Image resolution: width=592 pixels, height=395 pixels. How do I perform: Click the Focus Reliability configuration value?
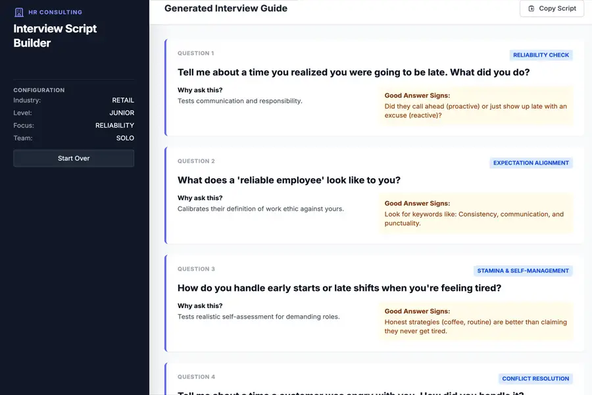pyautogui.click(x=114, y=126)
